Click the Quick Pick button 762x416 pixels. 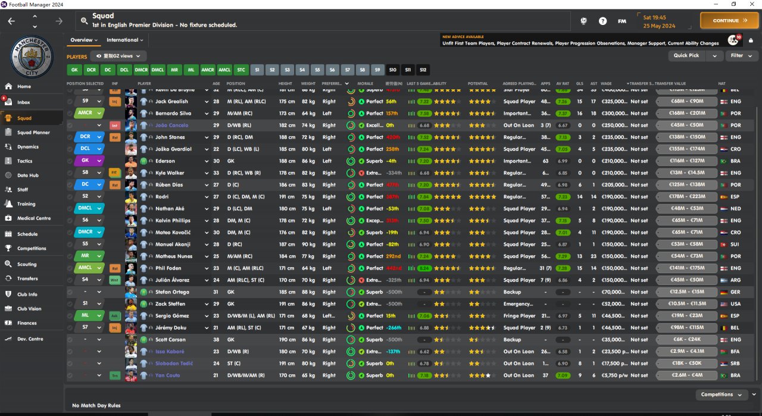tap(686, 55)
